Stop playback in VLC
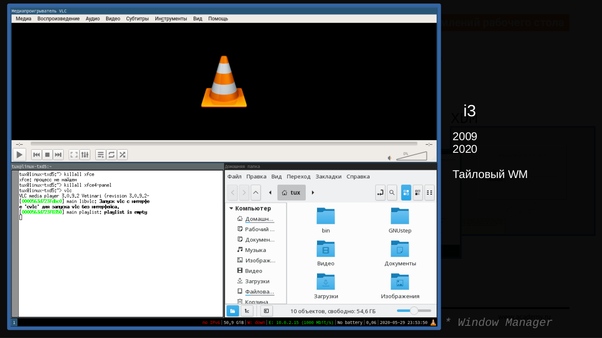 click(47, 155)
